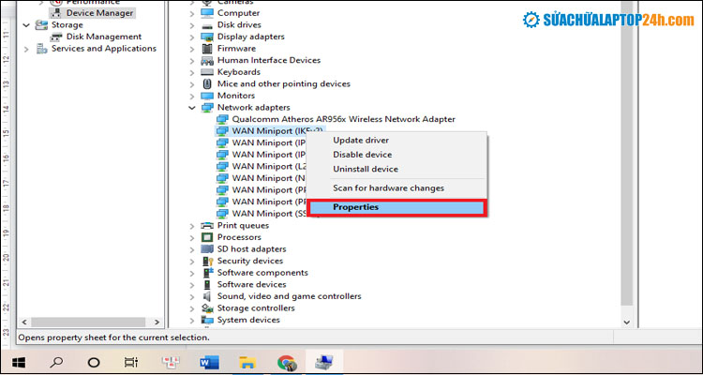Select Disable device menu entry
Image resolution: width=703 pixels, height=375 pixels.
(362, 155)
